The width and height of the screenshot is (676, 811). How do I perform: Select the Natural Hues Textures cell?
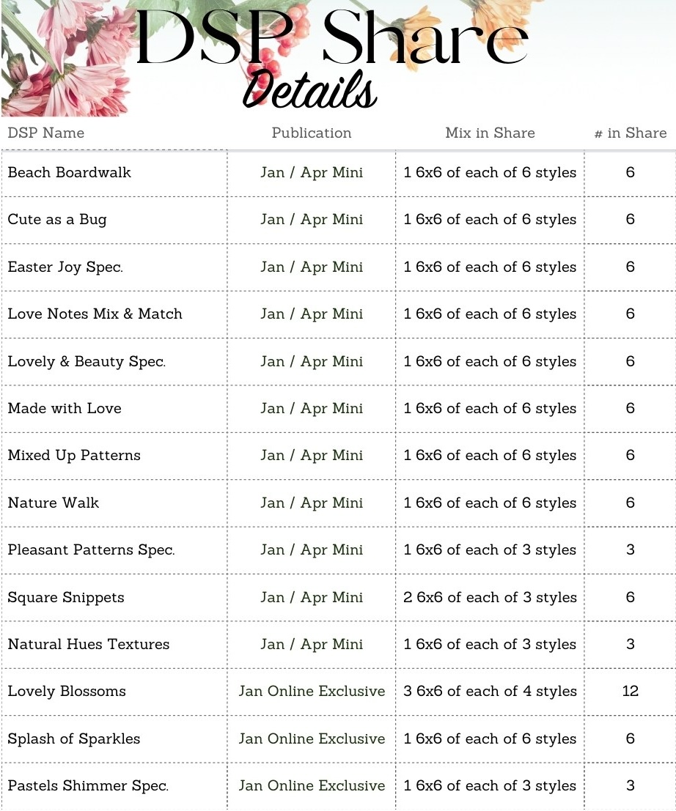tap(88, 645)
